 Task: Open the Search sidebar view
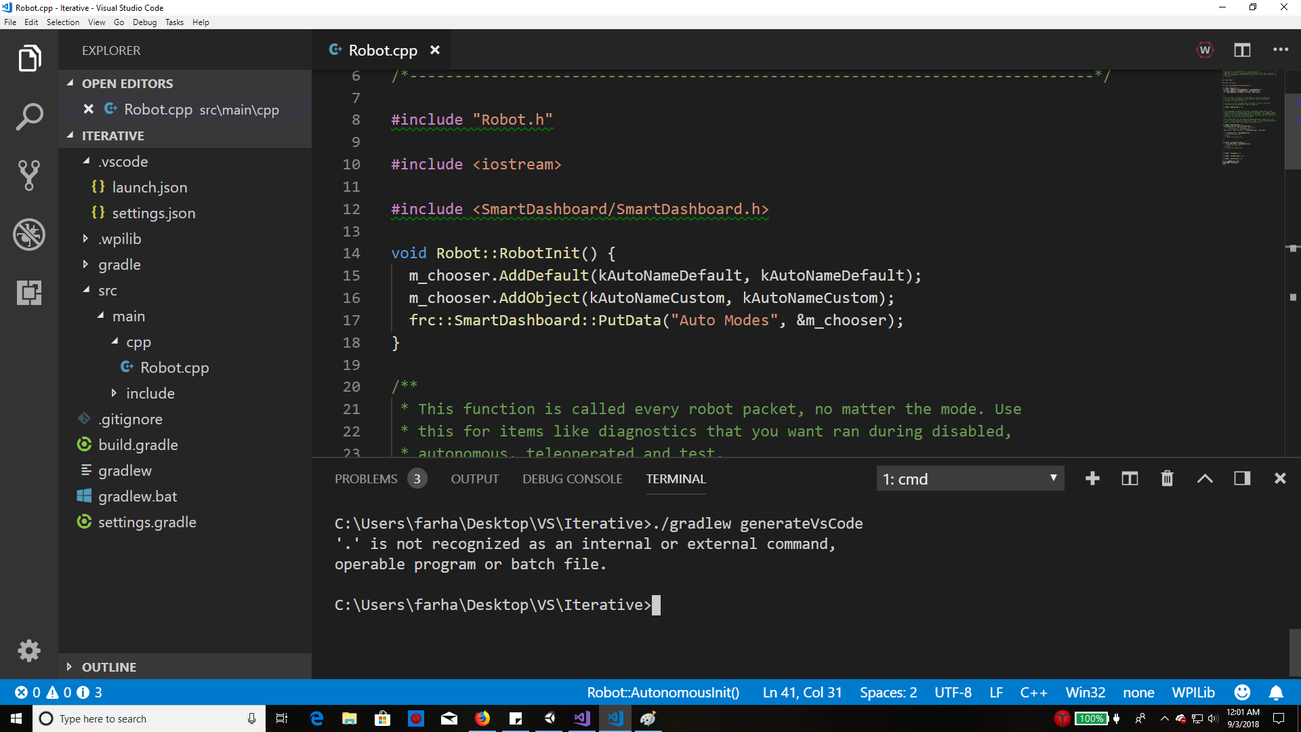coord(29,117)
